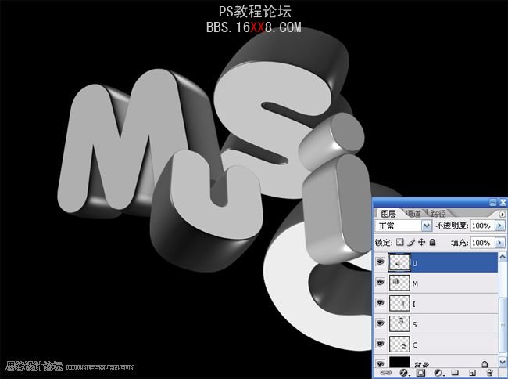The height and width of the screenshot is (379, 508).
Task: Create new adjustment layer icon
Action: click(x=438, y=374)
